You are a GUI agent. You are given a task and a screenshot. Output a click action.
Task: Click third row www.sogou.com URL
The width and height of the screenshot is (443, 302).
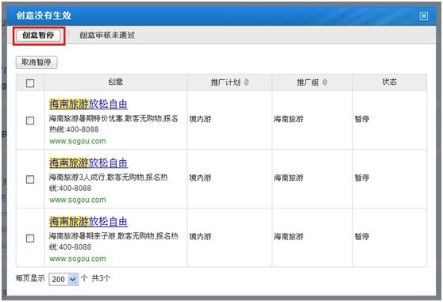78,258
